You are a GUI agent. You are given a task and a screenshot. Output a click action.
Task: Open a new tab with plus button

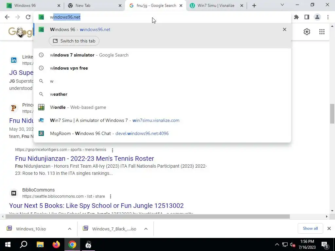pos(254,6)
